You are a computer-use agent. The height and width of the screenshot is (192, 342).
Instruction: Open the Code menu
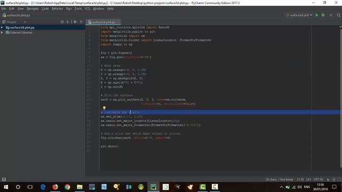point(45,9)
